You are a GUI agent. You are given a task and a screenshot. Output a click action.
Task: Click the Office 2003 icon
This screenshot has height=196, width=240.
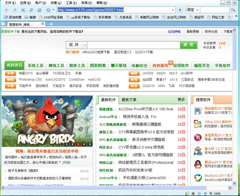pos(198,124)
